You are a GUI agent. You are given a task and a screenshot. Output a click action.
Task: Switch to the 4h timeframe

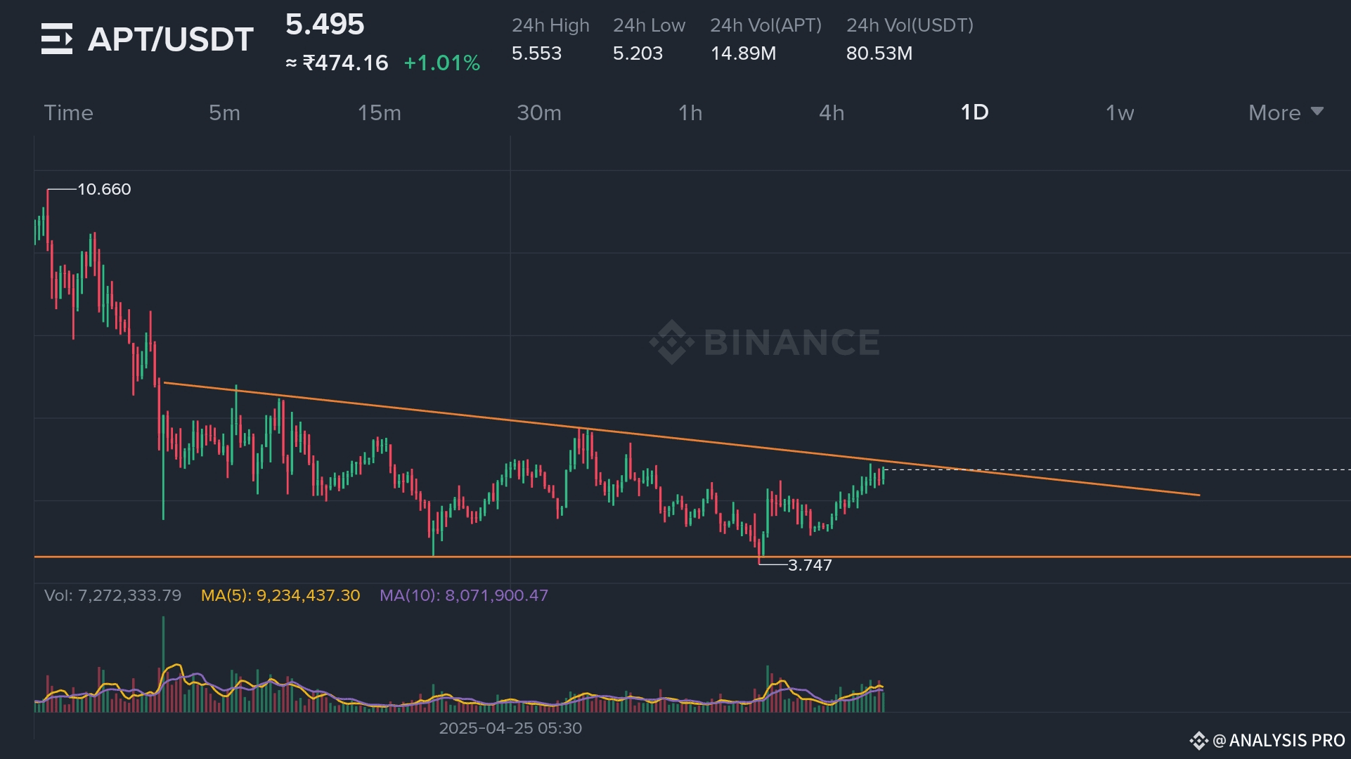(832, 112)
